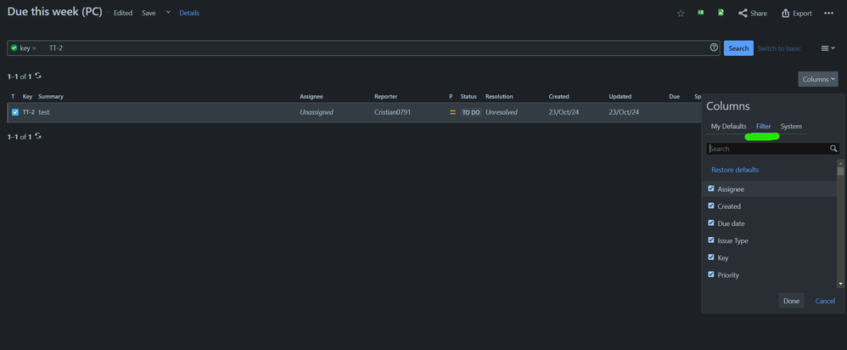Confirm column selection with Done
847x350 pixels.
coord(791,301)
